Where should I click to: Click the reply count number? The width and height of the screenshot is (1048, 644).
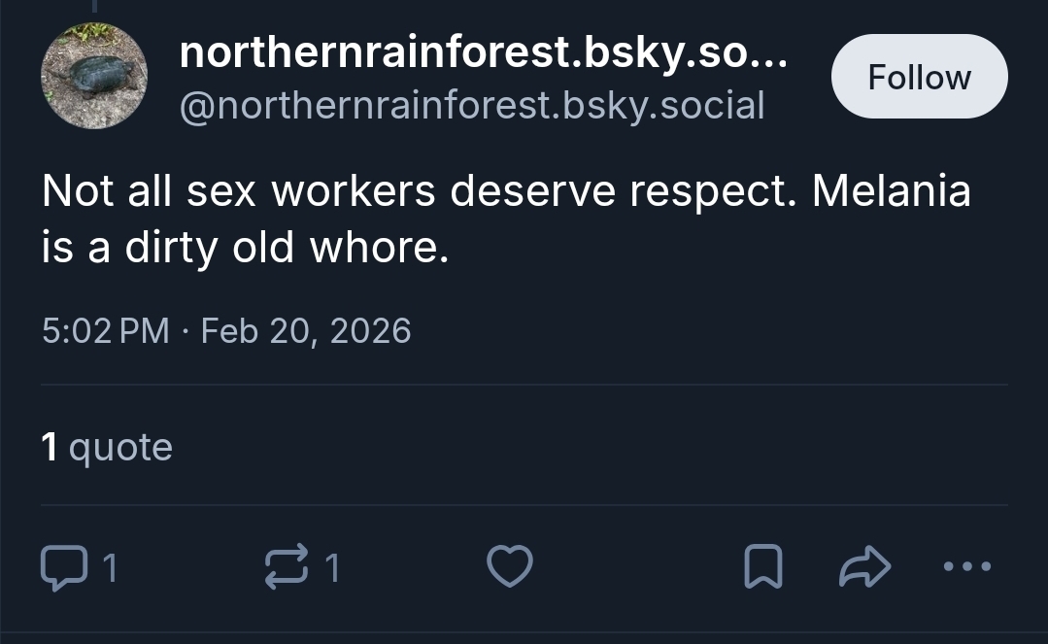click(x=110, y=568)
